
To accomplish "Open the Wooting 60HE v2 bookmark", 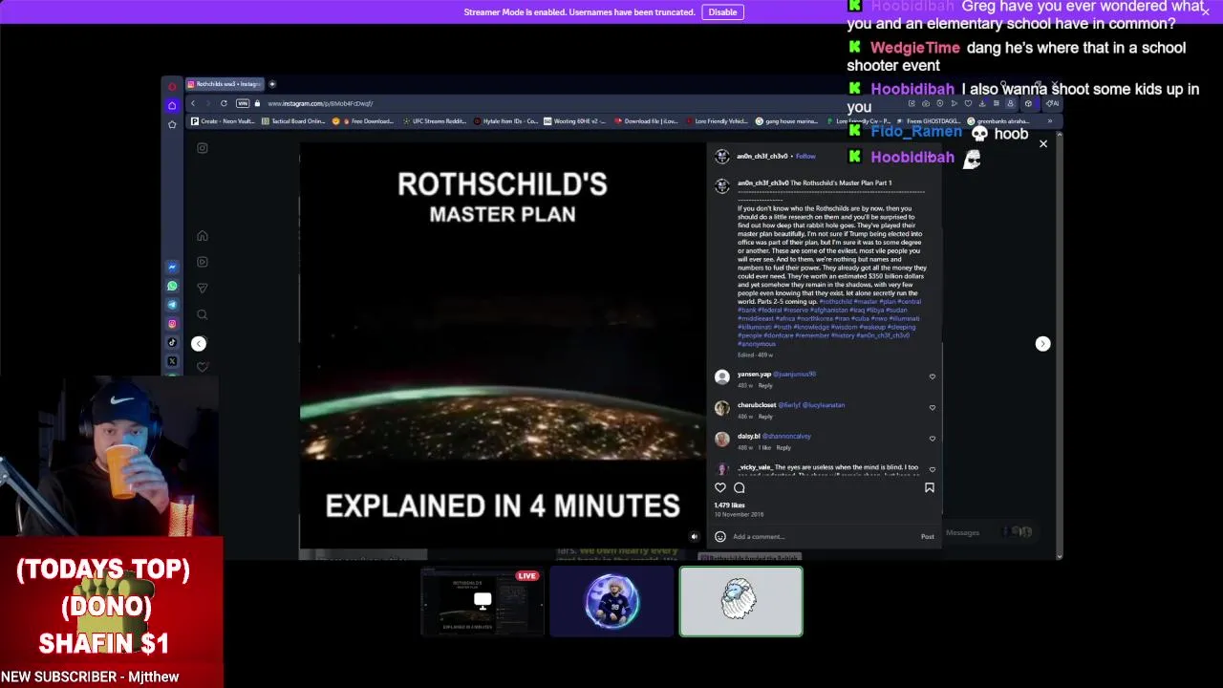I will click(x=575, y=121).
